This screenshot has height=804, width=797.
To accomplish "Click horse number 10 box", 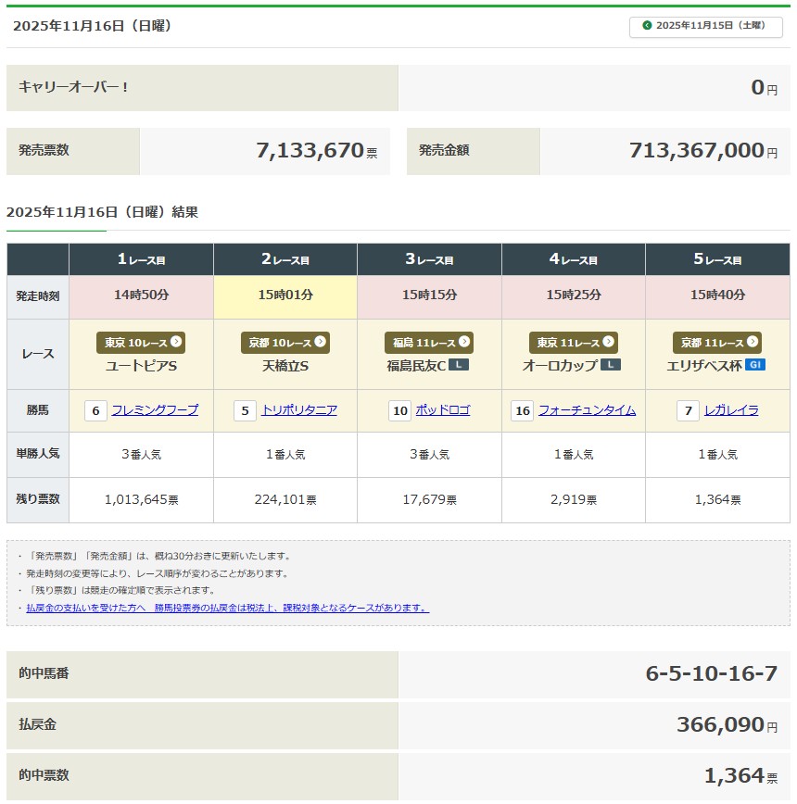I will point(399,410).
